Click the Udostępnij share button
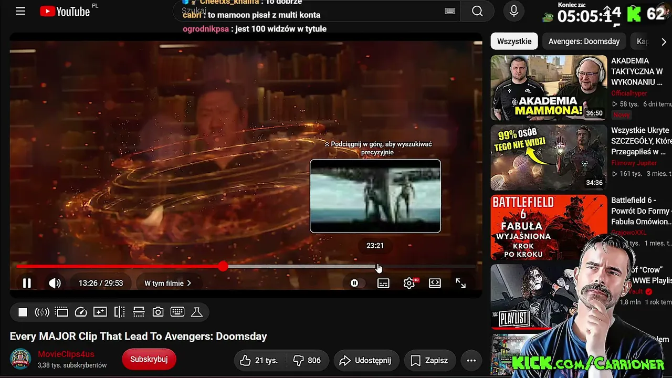Screen dimensions: 672x378 (366, 360)
